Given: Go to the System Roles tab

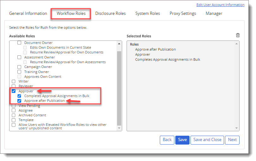Looking at the screenshot, I should 147,14.
